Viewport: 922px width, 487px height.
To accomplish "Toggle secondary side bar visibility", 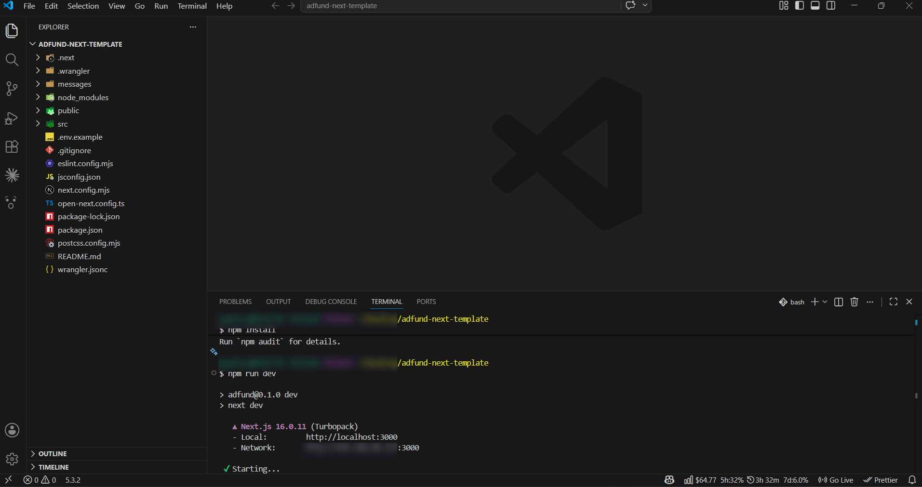I will (831, 6).
